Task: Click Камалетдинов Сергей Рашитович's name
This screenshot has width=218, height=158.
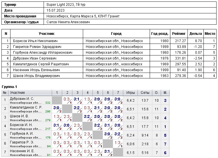Action: [x=41, y=64]
